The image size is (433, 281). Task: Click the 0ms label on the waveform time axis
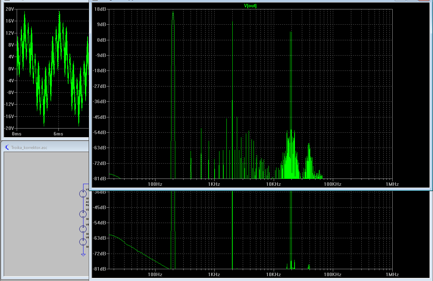(17, 134)
